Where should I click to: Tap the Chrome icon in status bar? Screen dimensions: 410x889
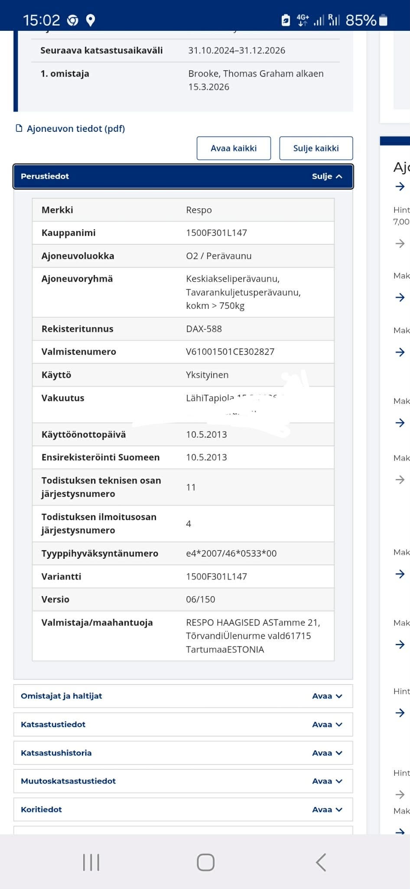[73, 20]
